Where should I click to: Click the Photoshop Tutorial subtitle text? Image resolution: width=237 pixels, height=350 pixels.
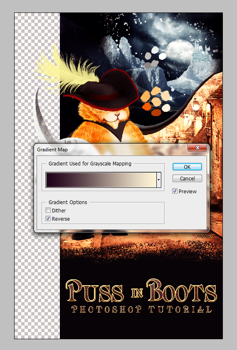point(142,309)
